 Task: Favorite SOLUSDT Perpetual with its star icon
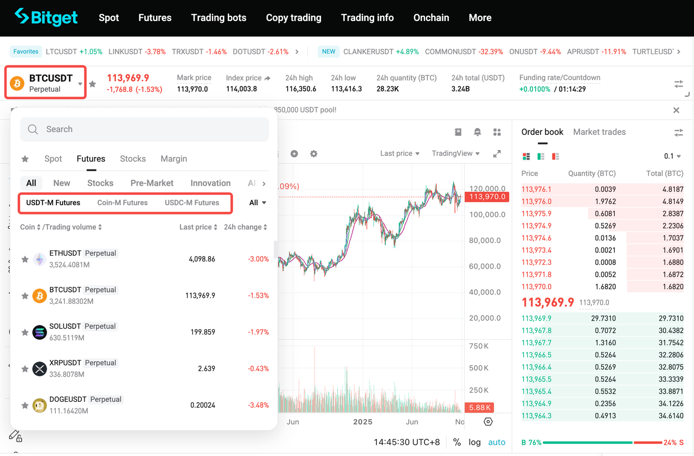[24, 332]
